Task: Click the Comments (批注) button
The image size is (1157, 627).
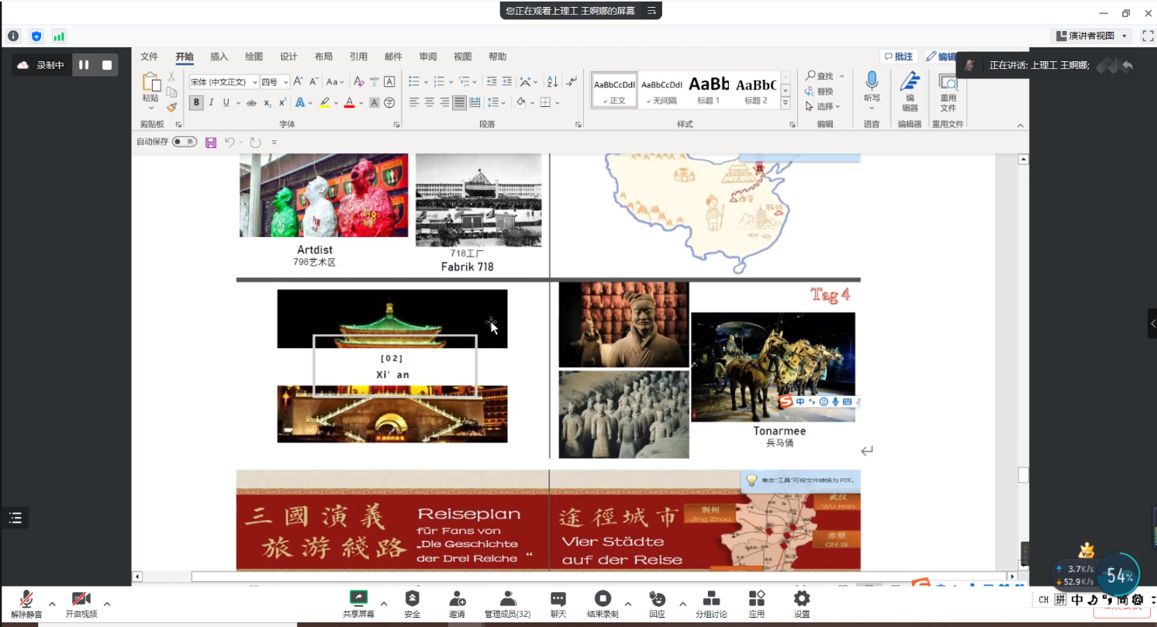Action: coord(899,57)
